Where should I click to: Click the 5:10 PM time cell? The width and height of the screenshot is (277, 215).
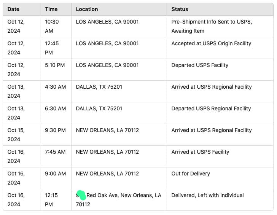click(x=55, y=65)
